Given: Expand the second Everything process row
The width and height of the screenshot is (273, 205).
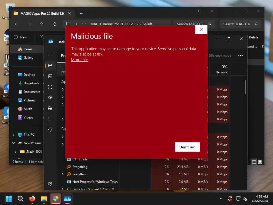Looking at the screenshot, I should click(63, 174).
